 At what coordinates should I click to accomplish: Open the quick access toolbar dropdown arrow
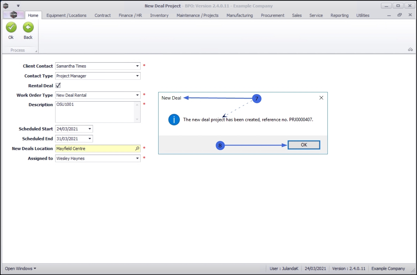click(18, 6)
